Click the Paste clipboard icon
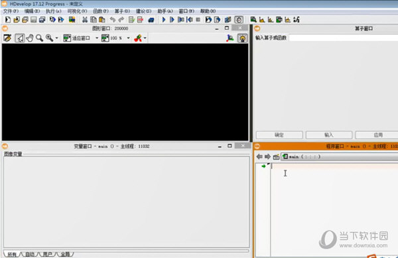This screenshot has height=258, width=398. pyautogui.click(x=102, y=19)
